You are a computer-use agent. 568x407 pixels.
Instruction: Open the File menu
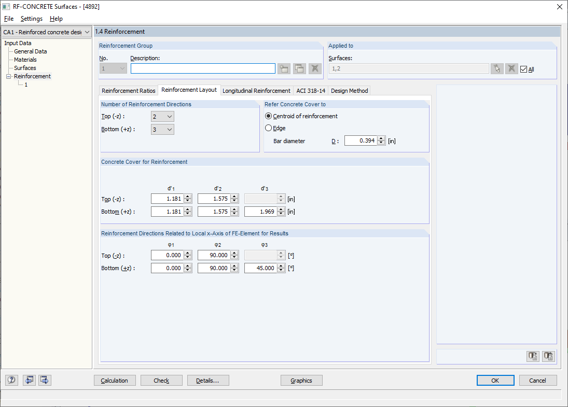[x=9, y=19]
